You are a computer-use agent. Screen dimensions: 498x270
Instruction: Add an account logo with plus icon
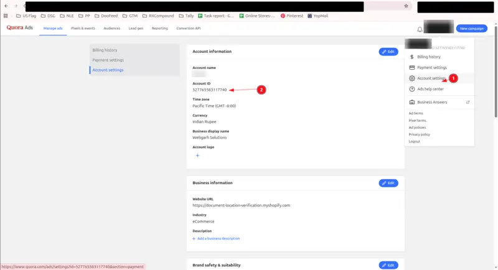click(197, 156)
